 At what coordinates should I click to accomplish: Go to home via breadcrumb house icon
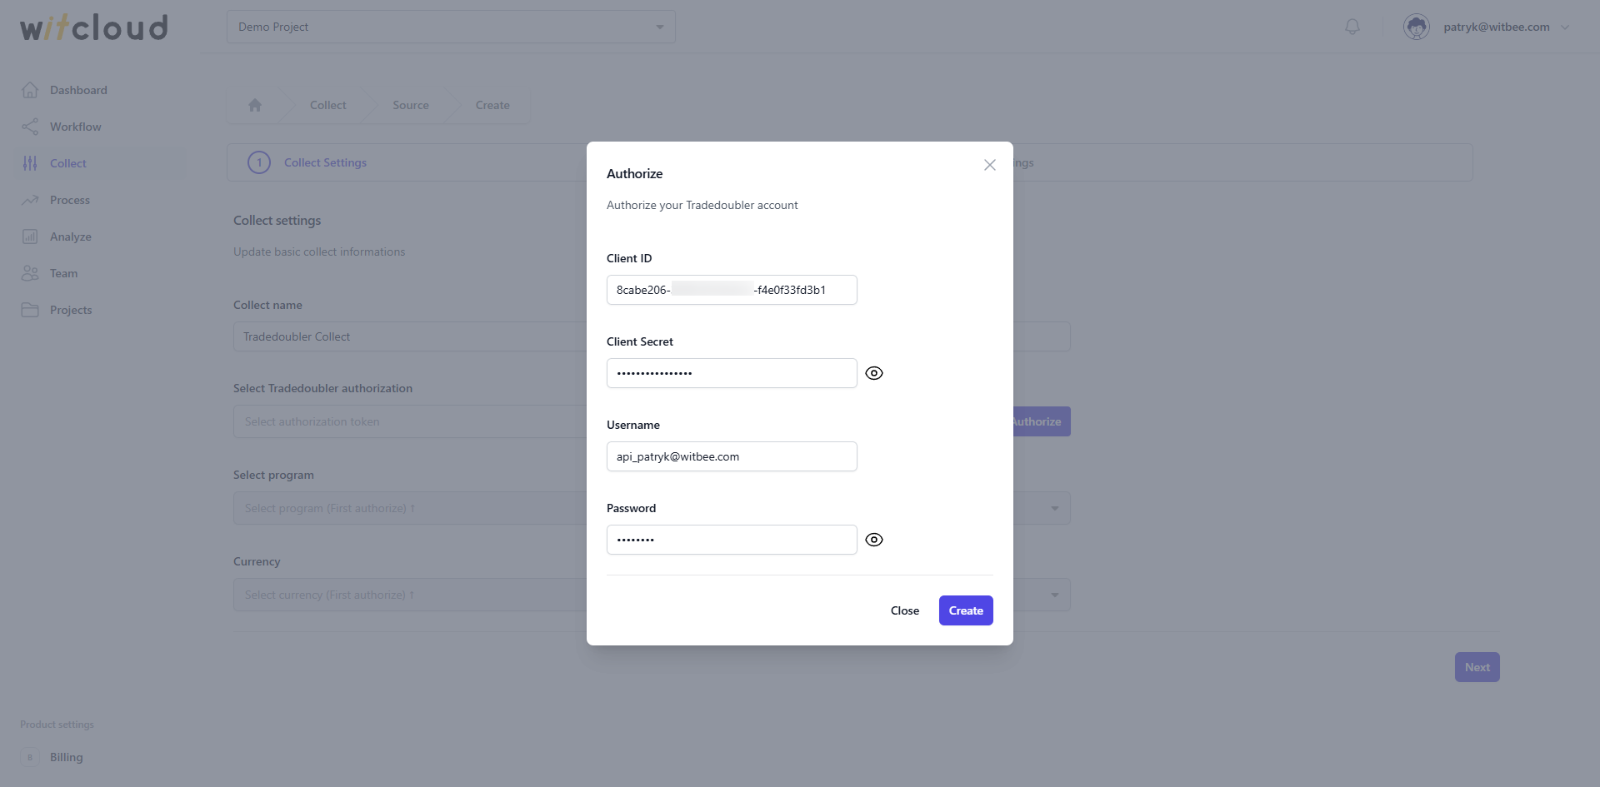(x=255, y=105)
